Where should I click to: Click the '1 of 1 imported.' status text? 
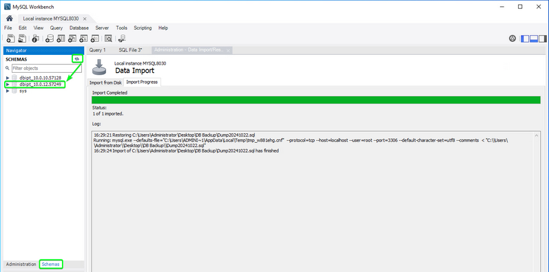(108, 114)
